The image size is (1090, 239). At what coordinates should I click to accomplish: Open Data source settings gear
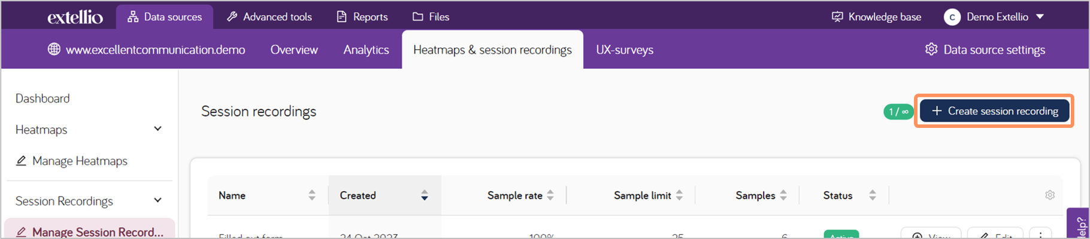[931, 49]
